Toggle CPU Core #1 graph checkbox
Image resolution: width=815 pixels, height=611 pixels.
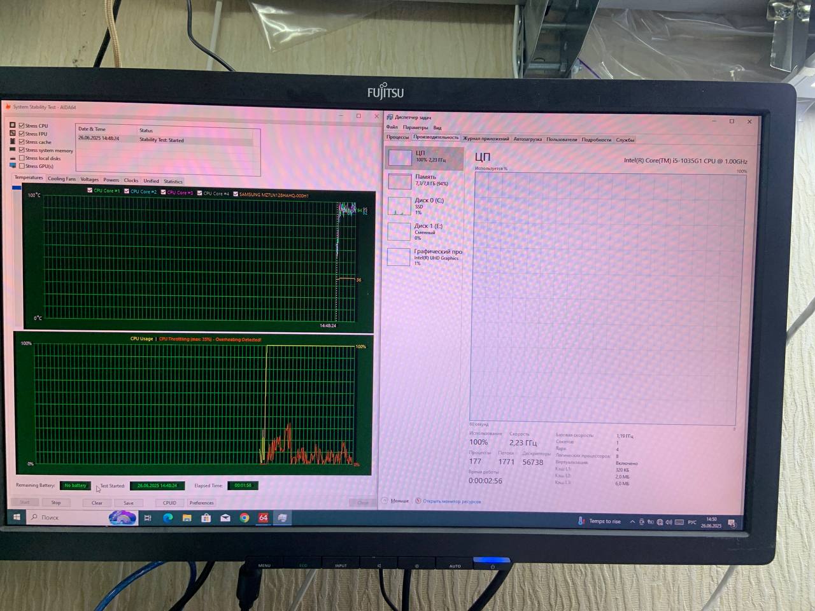(90, 191)
